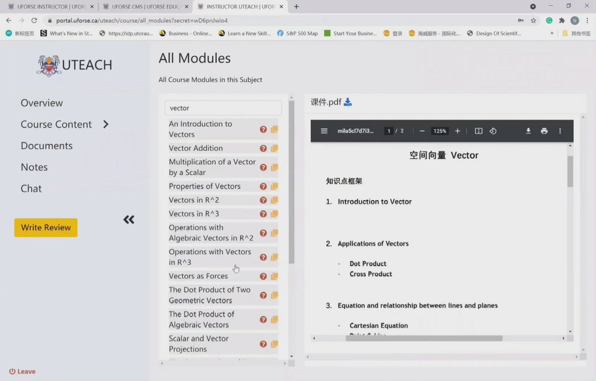
Task: Click the PDF toolbar download icon
Action: 528,131
